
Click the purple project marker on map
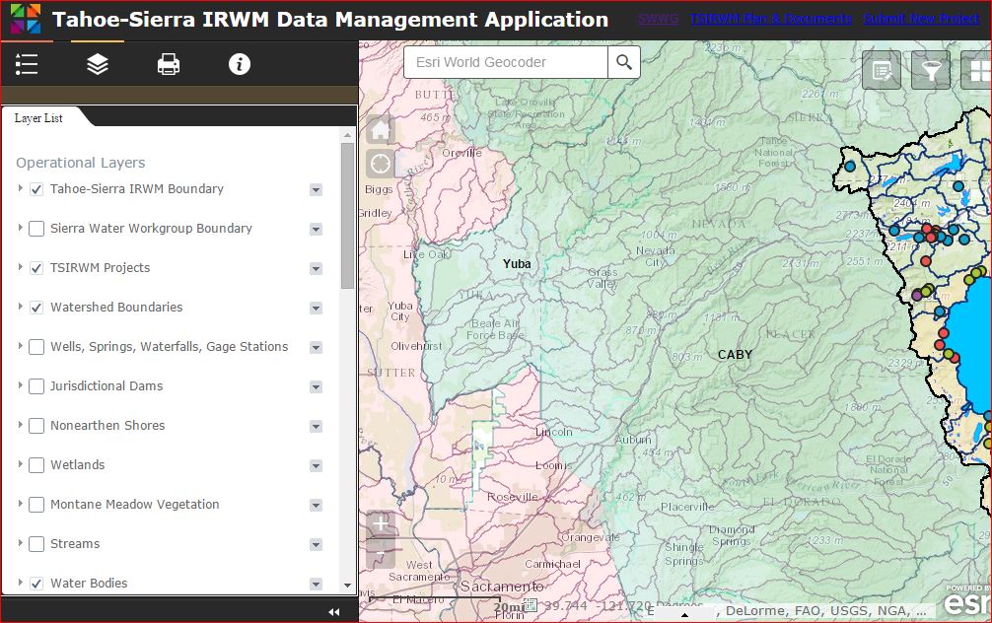pos(917,295)
